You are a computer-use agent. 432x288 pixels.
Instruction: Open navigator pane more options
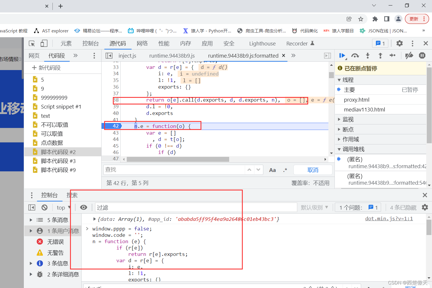(94, 56)
